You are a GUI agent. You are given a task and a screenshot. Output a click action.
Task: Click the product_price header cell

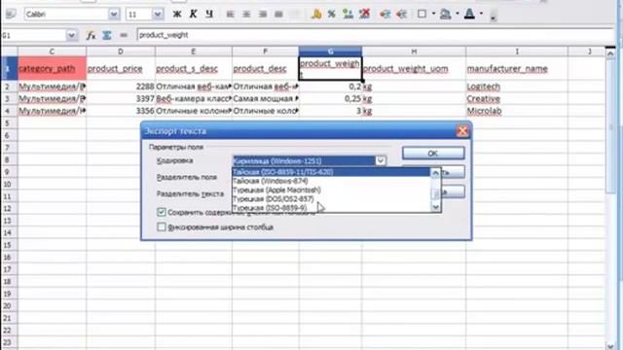tap(121, 69)
